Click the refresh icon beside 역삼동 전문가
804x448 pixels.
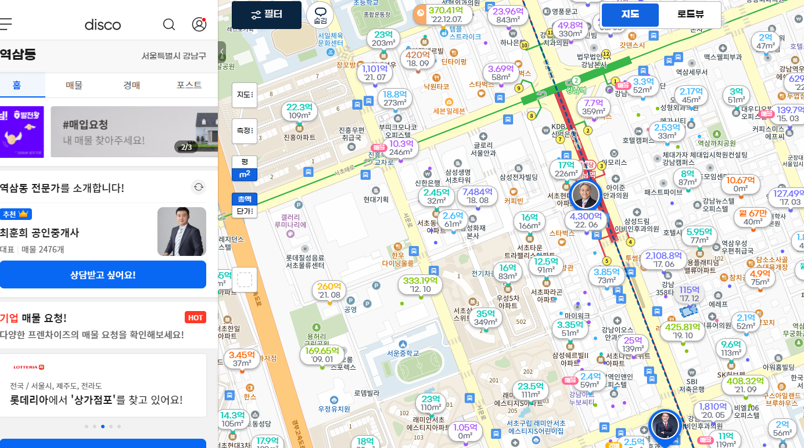(x=199, y=187)
